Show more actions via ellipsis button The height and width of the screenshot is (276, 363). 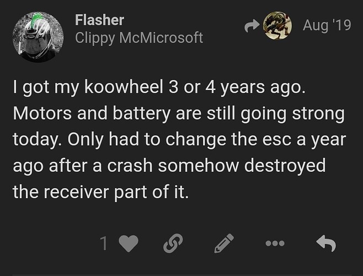point(276,243)
